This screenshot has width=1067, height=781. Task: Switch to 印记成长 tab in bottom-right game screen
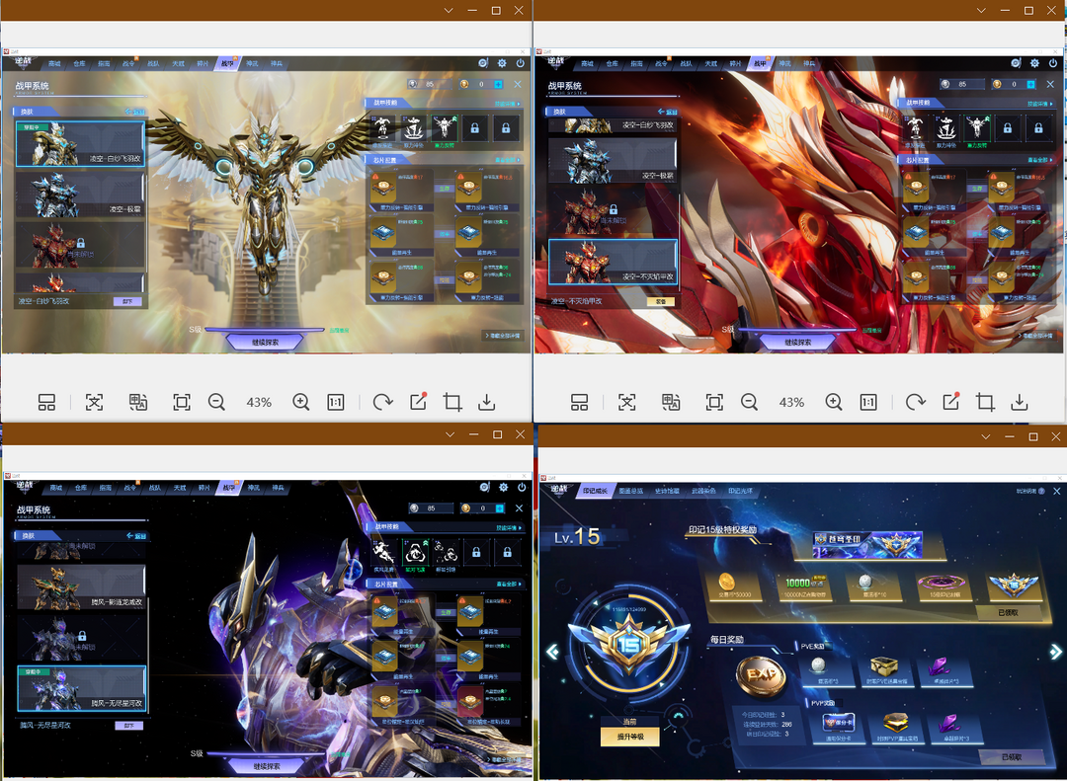tap(595, 490)
